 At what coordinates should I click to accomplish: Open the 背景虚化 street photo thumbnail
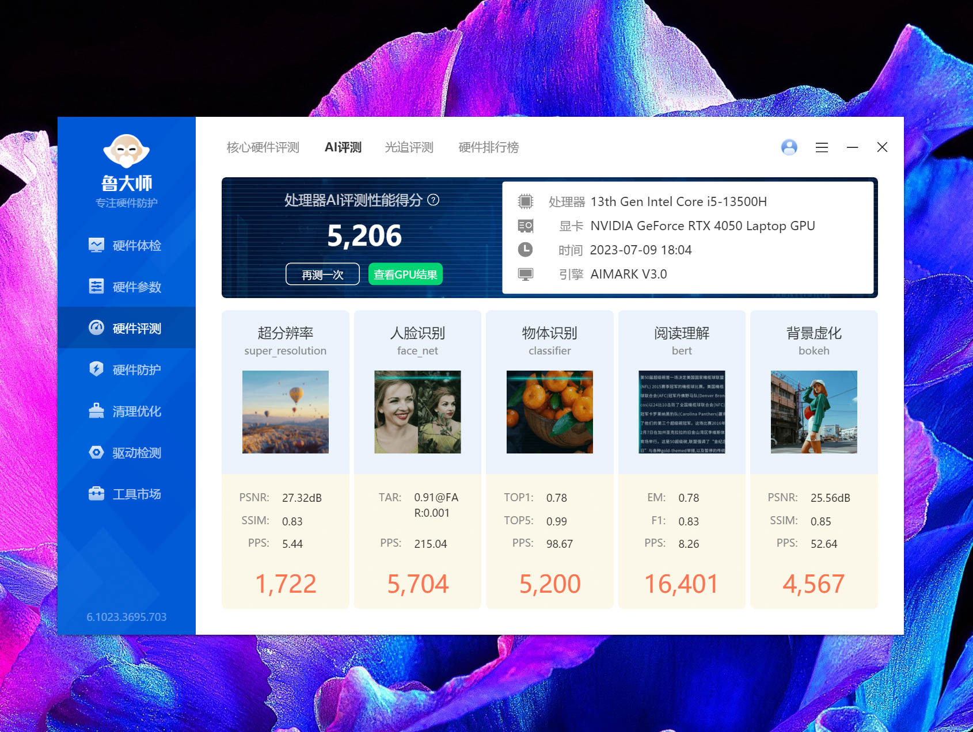[814, 412]
